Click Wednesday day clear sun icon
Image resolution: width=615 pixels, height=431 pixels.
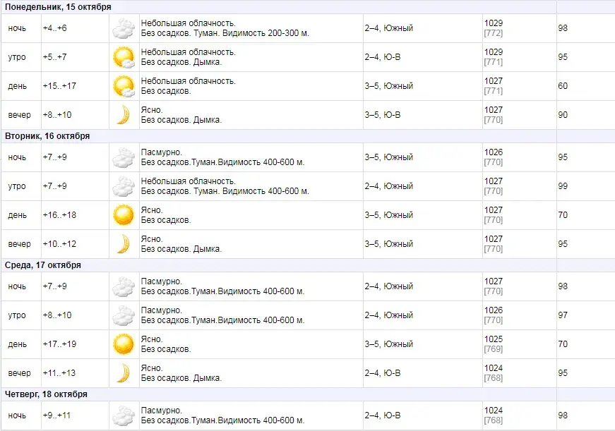tap(124, 344)
